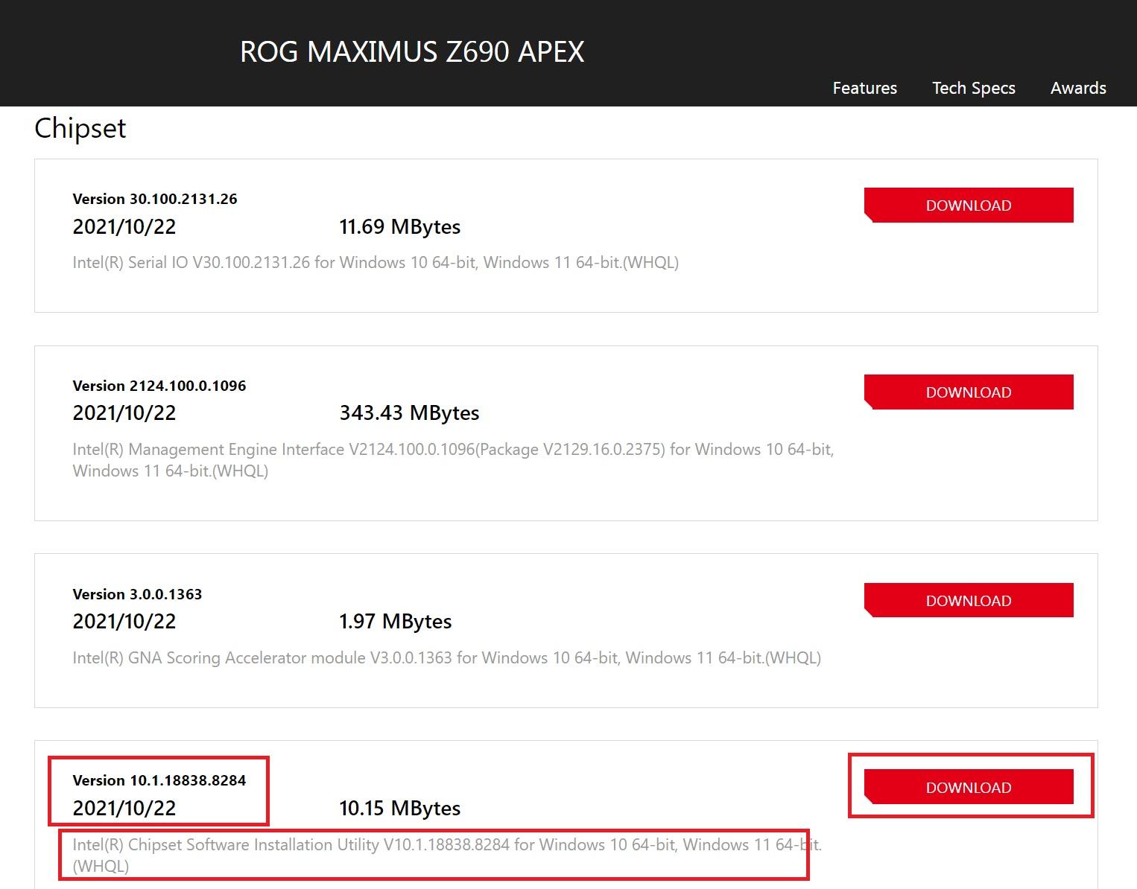Download the Chipset Software Installation Utility

[968, 788]
